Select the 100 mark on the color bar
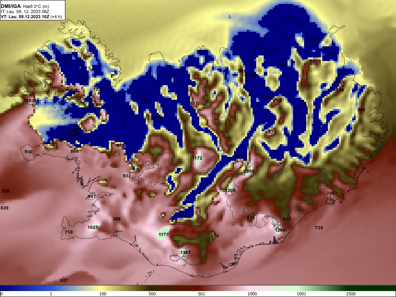This screenshot has width=396, height=297. tap(103, 294)
